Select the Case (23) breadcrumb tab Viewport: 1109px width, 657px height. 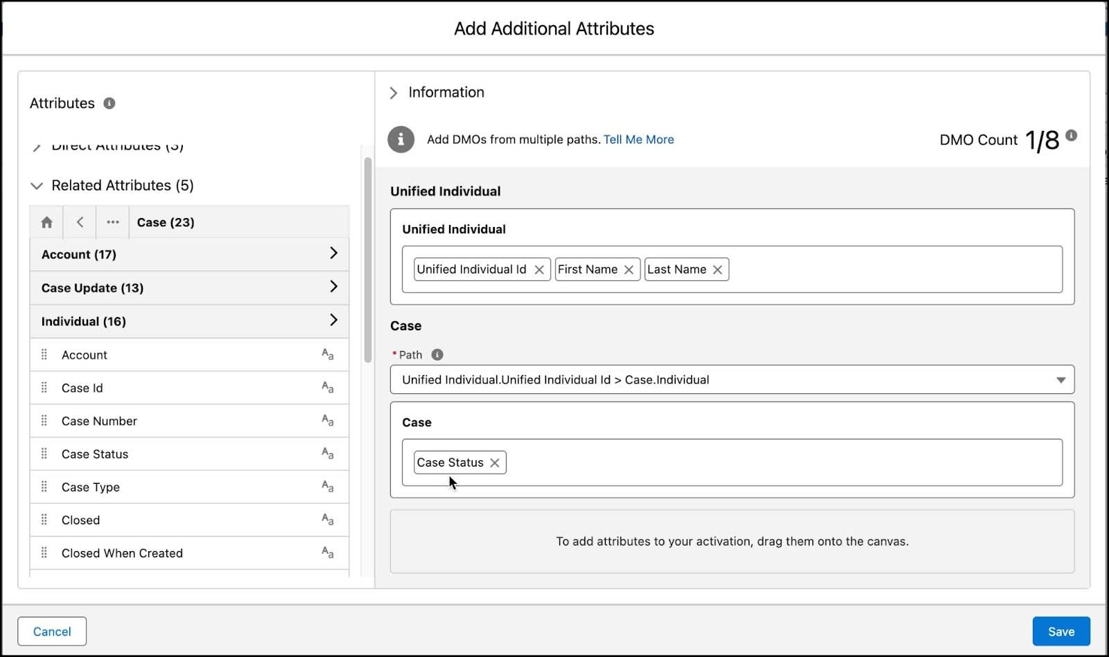pyautogui.click(x=165, y=222)
